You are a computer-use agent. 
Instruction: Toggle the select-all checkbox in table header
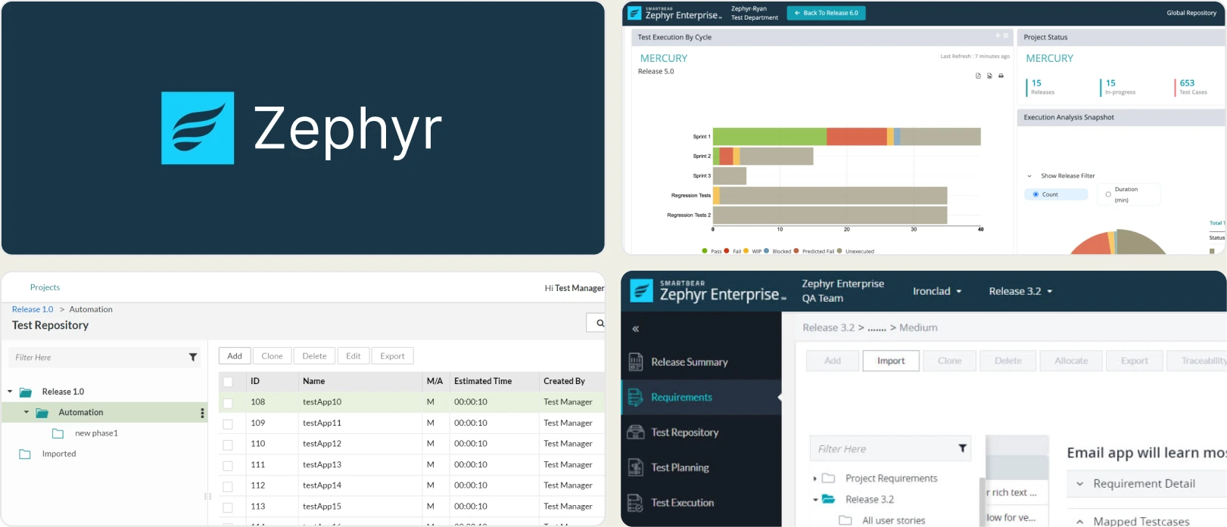228,382
